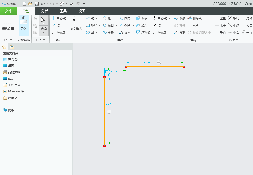Open the 操作 group dropdown
Screen dimensions: 253x175
(41, 40)
